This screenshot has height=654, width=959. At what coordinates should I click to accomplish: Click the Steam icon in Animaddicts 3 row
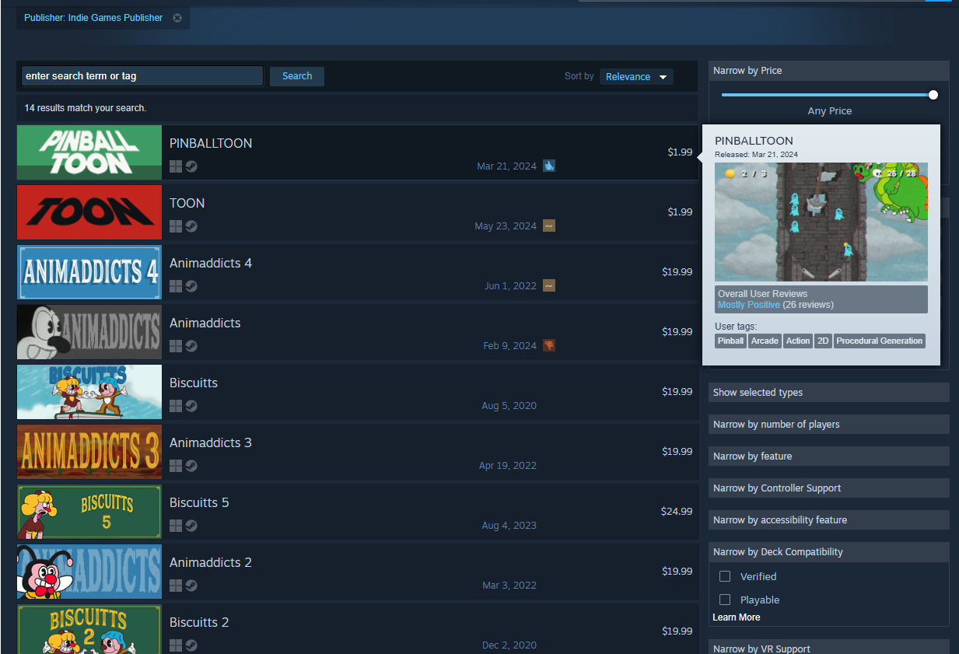click(x=191, y=466)
